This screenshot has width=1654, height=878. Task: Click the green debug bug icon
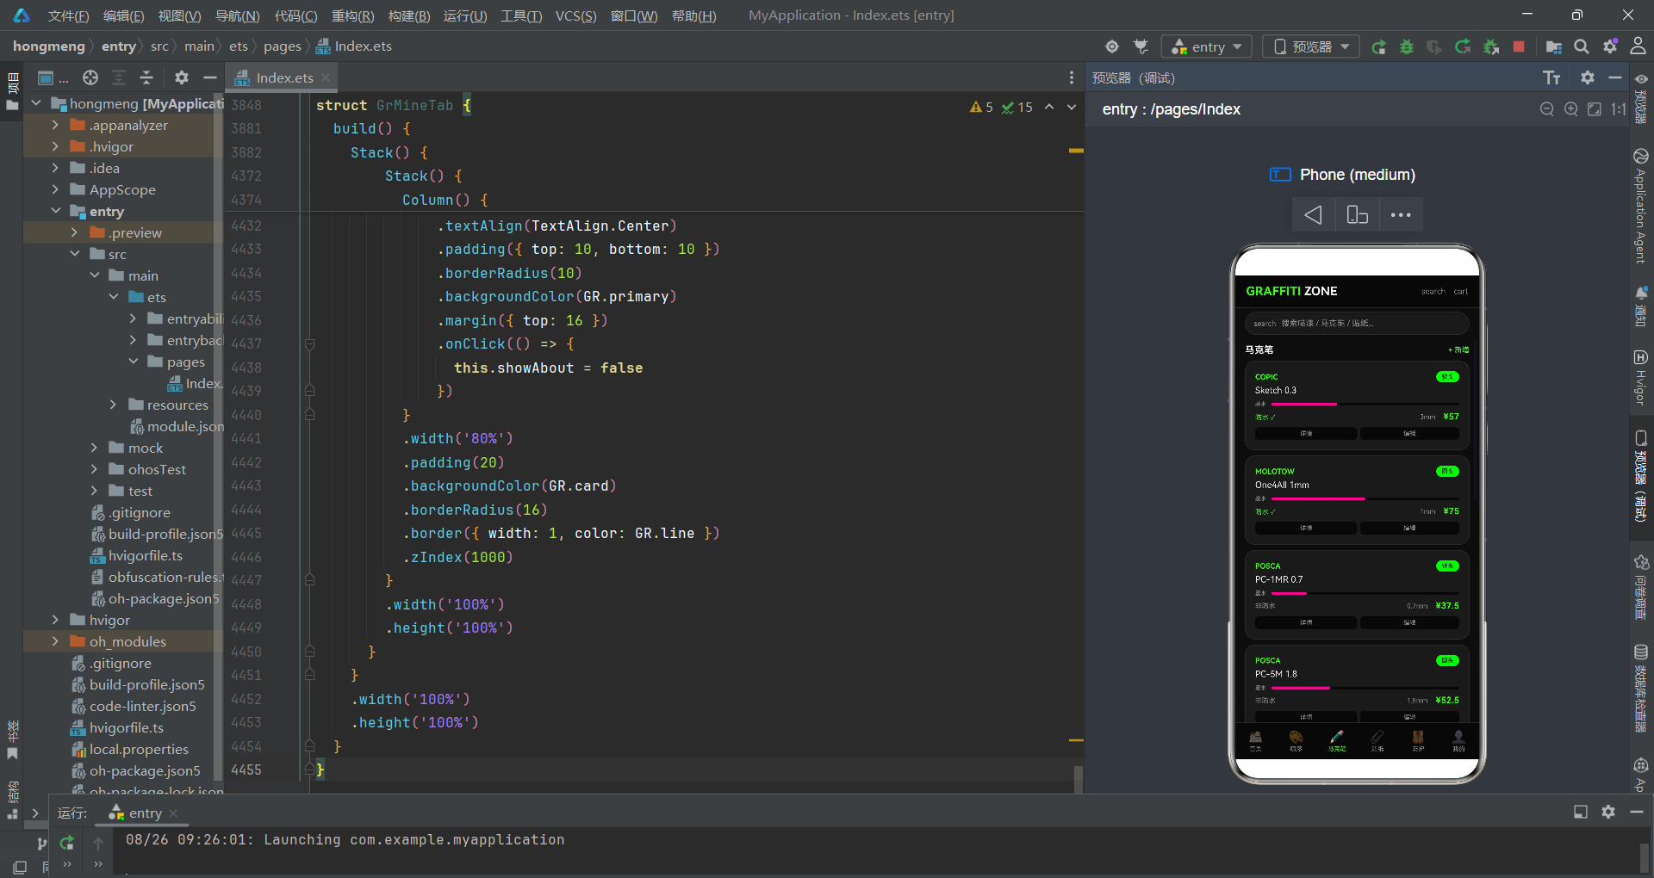click(1406, 46)
